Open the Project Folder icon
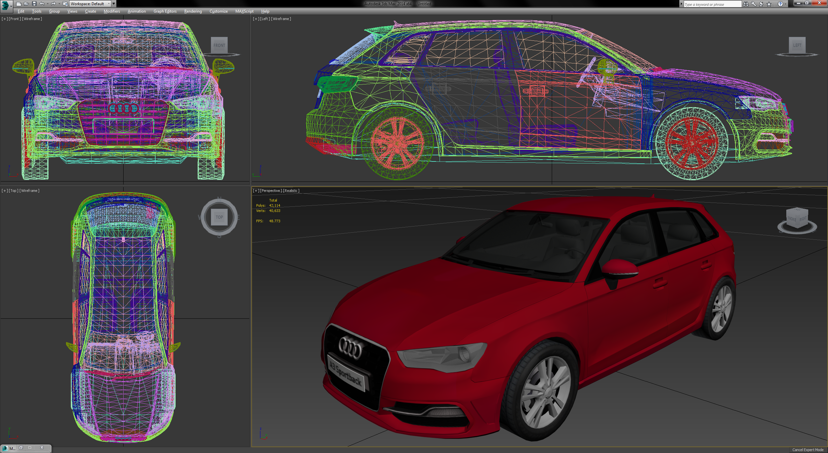This screenshot has height=453, width=828. 65,4
